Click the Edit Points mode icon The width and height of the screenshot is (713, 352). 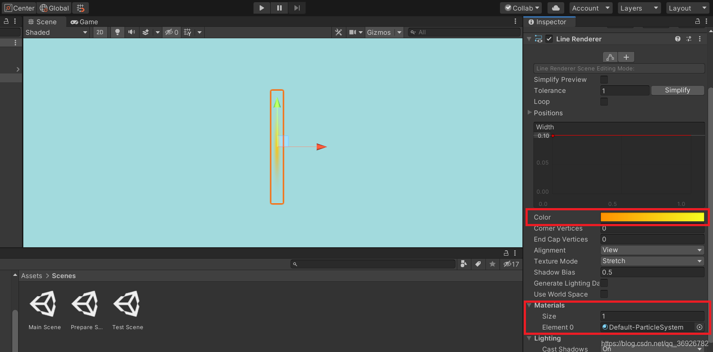pos(610,57)
